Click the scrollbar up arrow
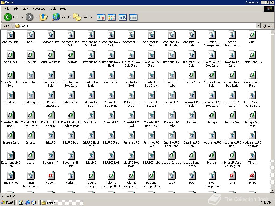275x206 pixels. tap(272, 32)
